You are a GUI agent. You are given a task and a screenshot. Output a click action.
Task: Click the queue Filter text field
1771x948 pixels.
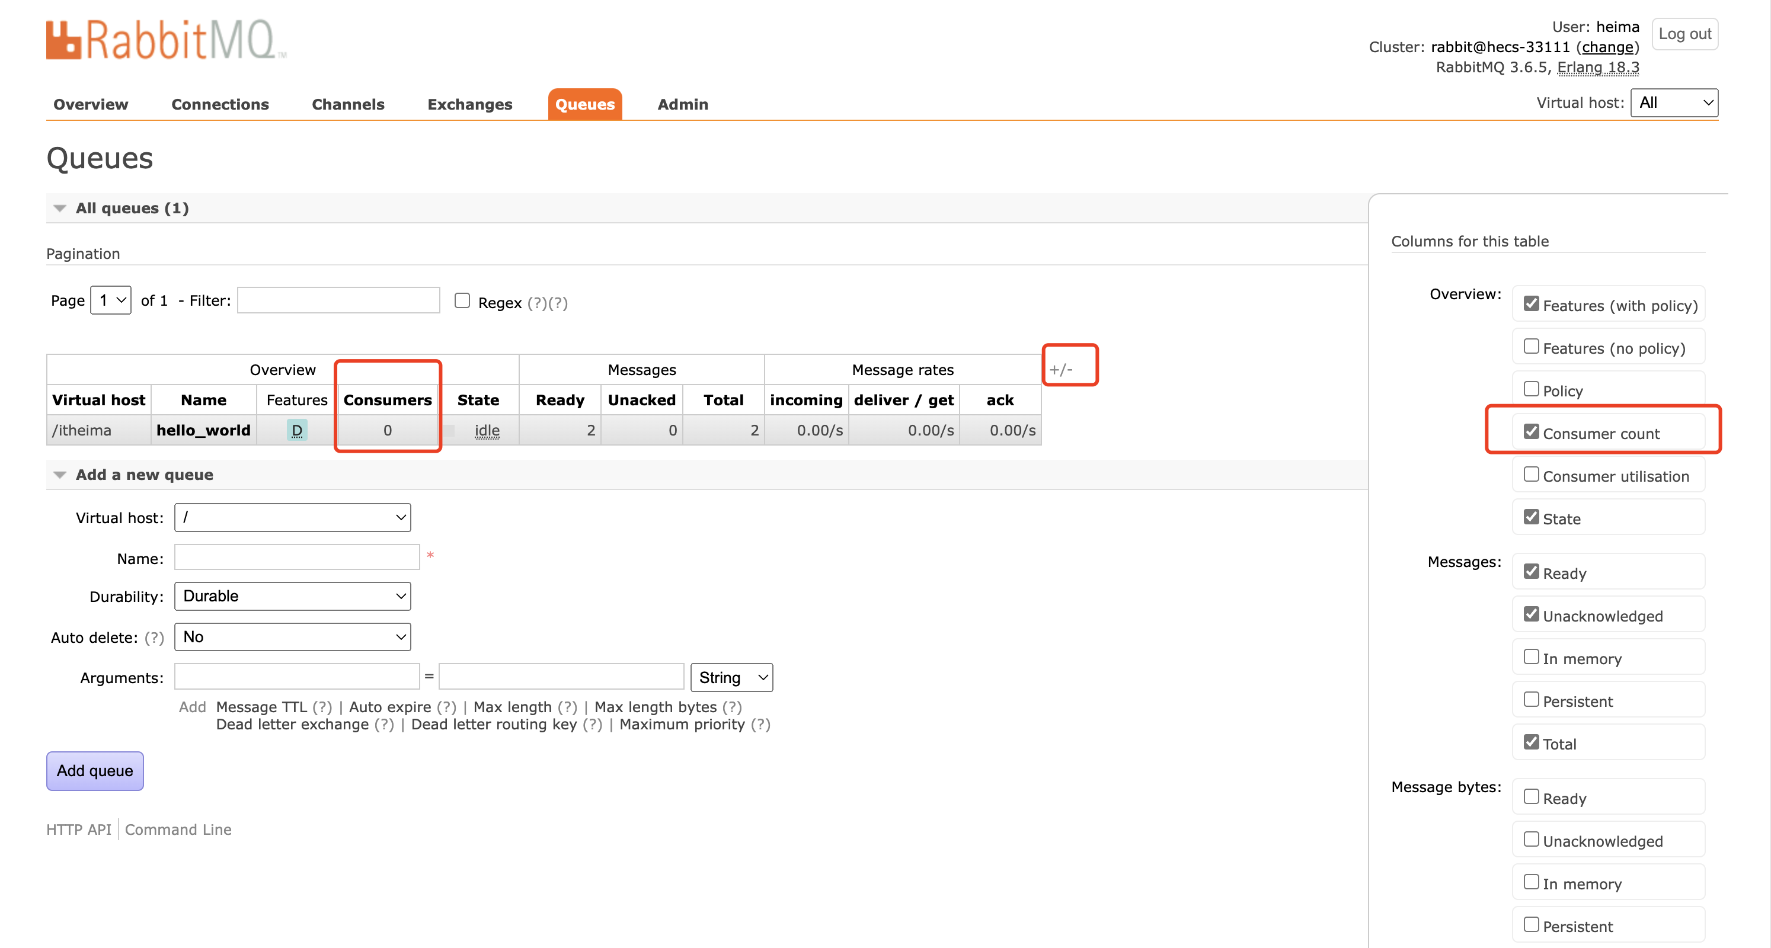tap(338, 300)
